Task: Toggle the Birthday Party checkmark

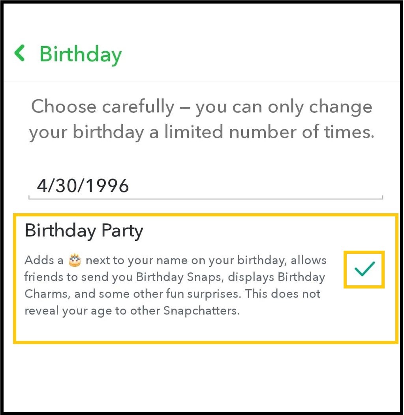Action: click(x=364, y=269)
